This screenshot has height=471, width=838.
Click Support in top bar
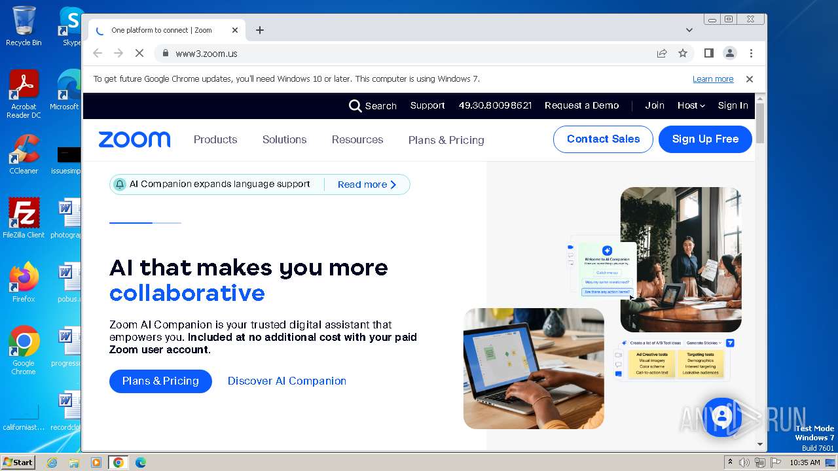click(428, 105)
